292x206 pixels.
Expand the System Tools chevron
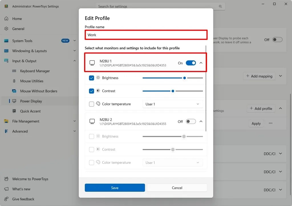(74, 40)
